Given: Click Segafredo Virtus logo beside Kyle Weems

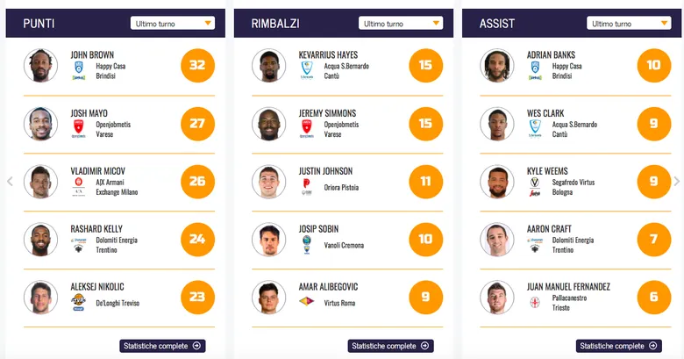Looking at the screenshot, I should 535,187.
